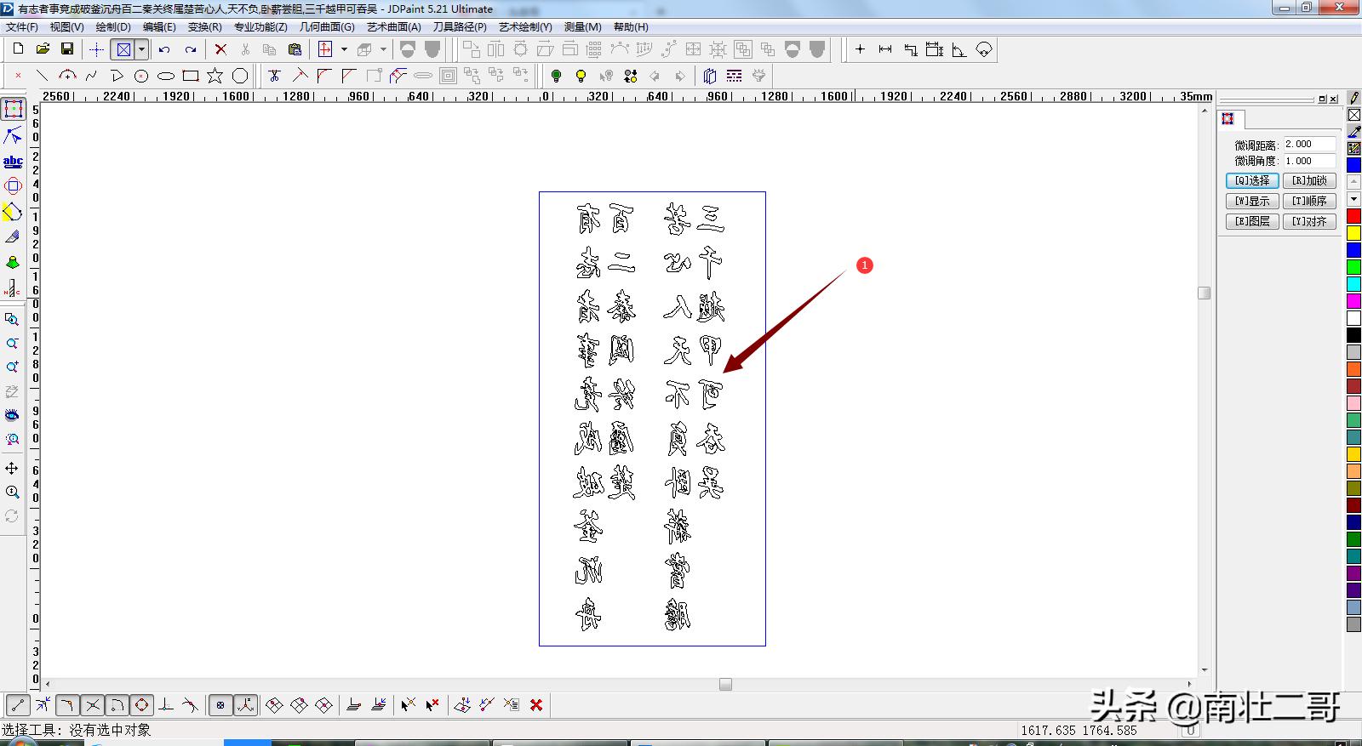Open the 帮助(H) menu

tap(631, 27)
